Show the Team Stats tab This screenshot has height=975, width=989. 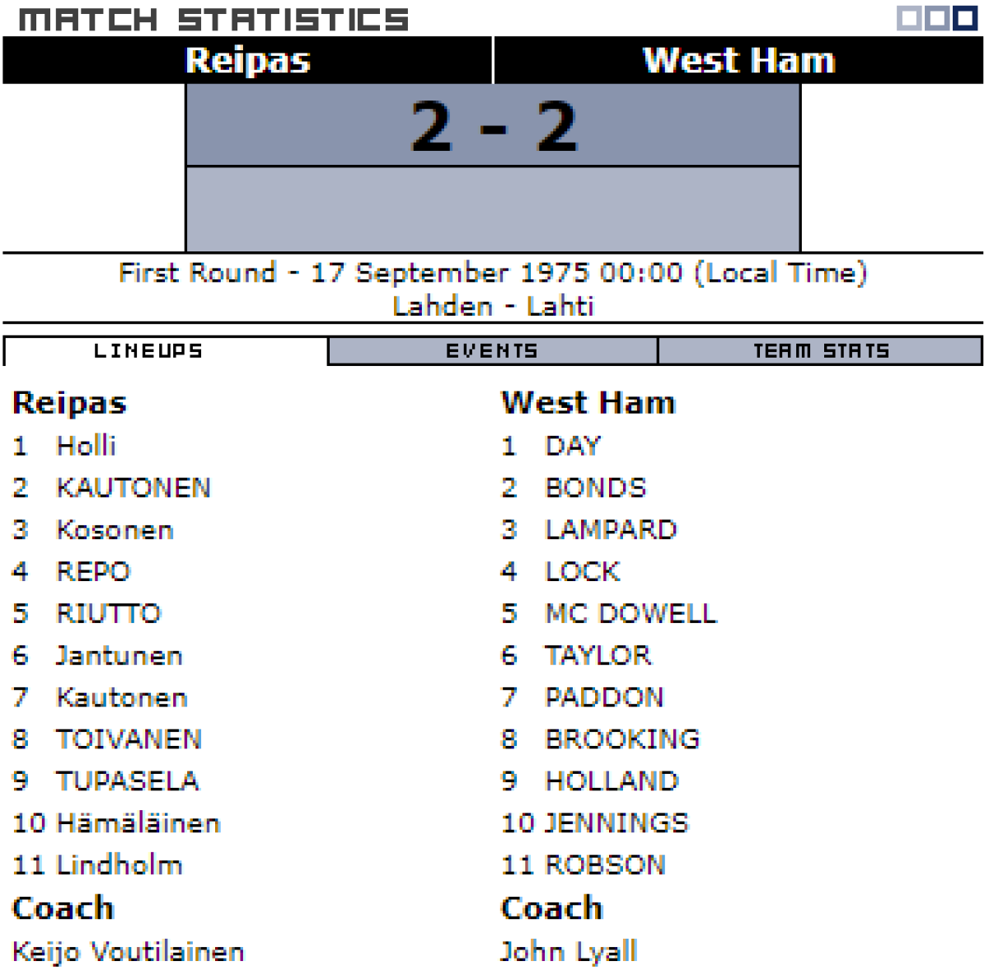pyautogui.click(x=821, y=351)
